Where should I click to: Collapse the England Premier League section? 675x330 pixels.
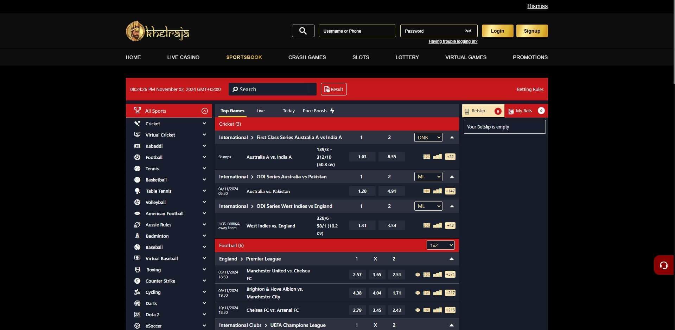click(451, 259)
